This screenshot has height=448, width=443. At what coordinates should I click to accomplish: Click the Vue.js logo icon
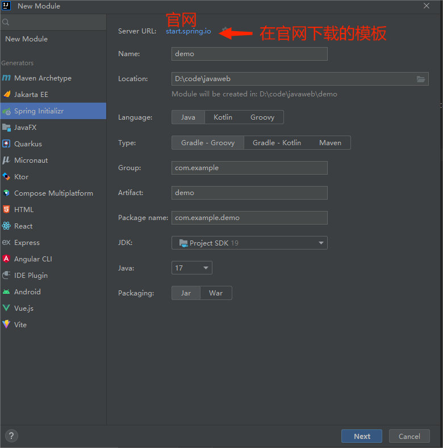pyautogui.click(x=6, y=308)
